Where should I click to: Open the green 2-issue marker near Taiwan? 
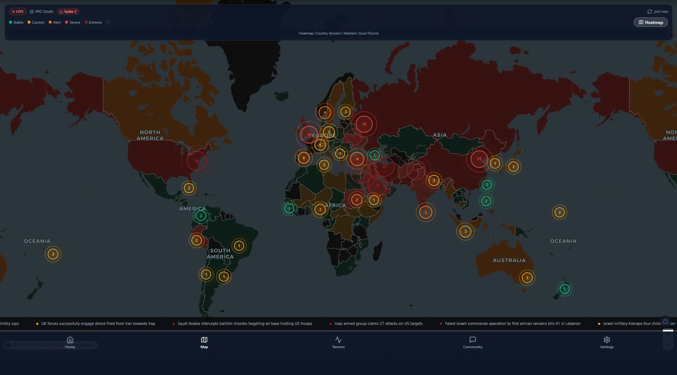point(487,185)
